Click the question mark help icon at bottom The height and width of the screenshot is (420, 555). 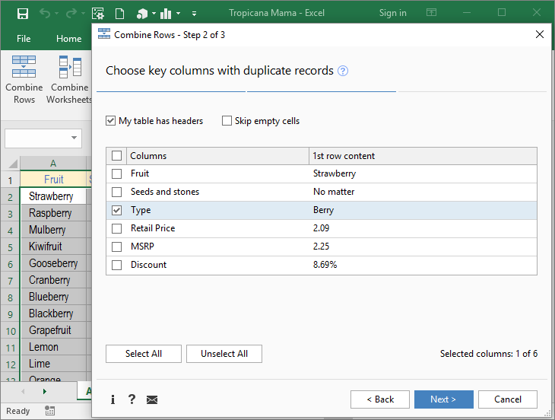[132, 399]
